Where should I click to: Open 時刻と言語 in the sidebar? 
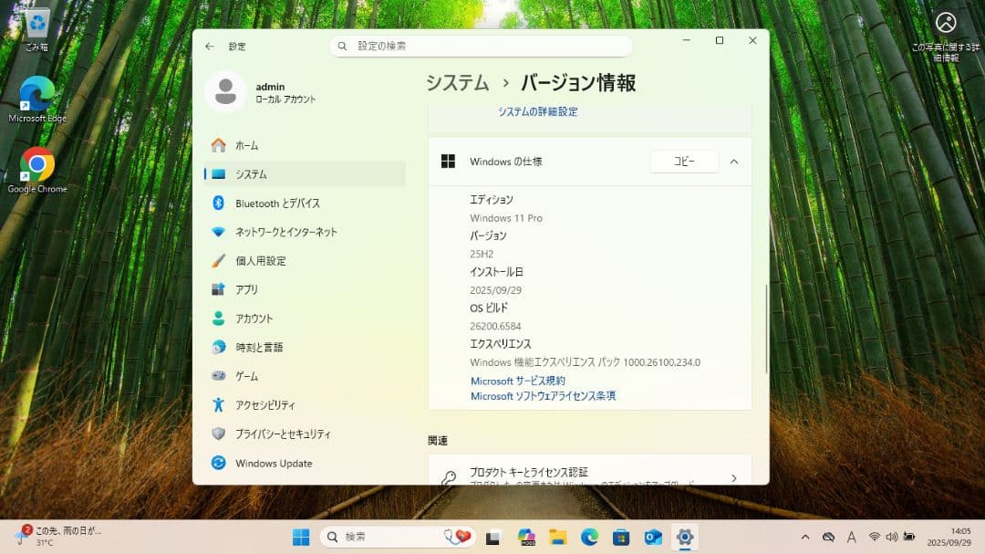click(305, 347)
